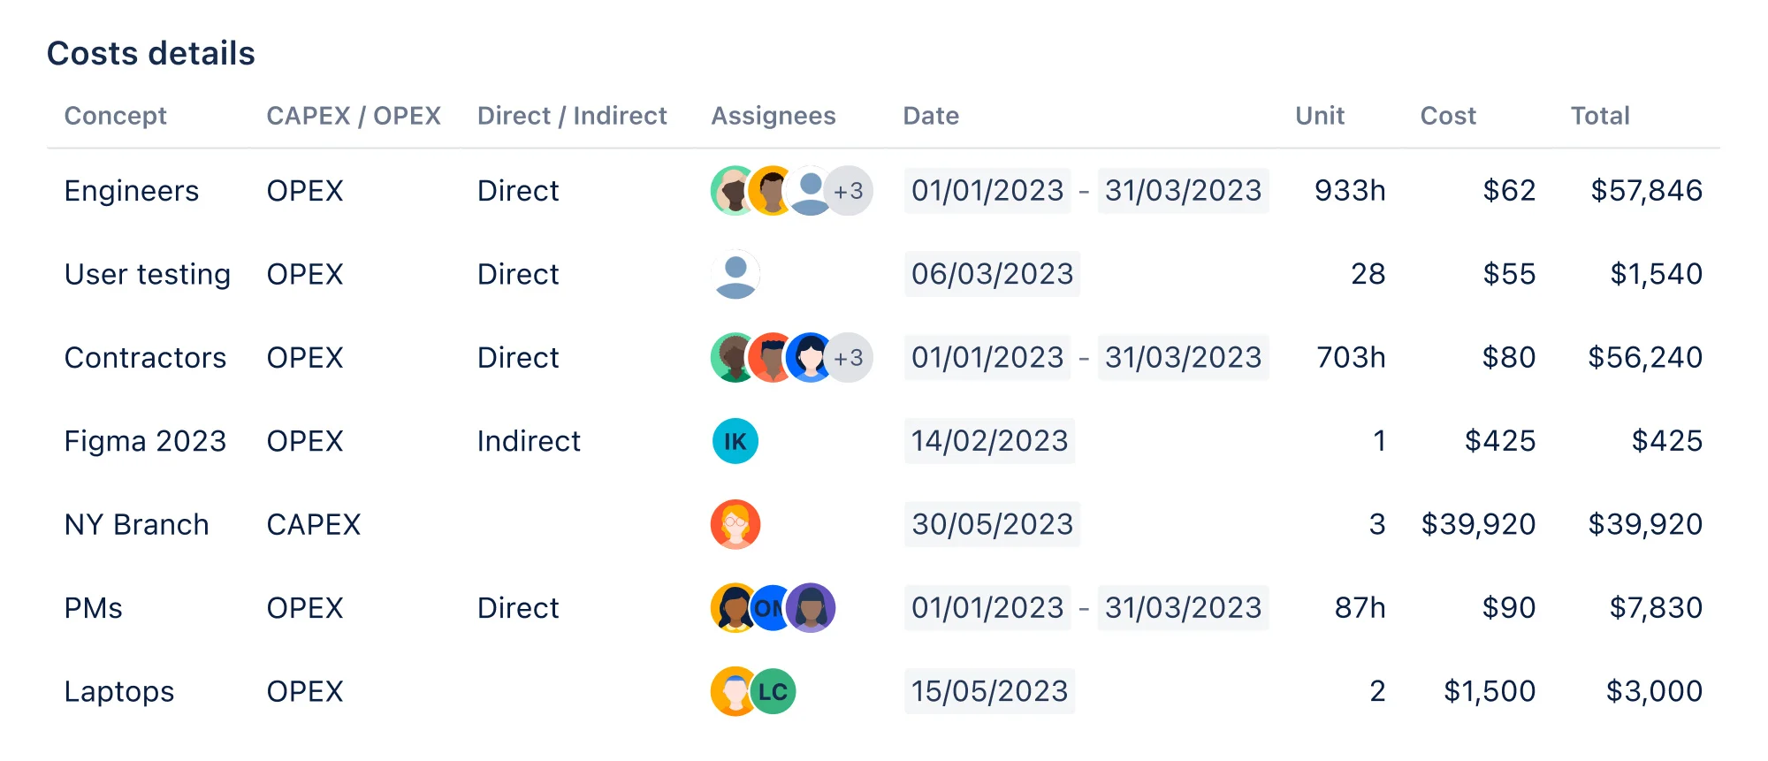The width and height of the screenshot is (1768, 761).
Task: Select the Indirect value for Figma 2023
Action: (529, 441)
